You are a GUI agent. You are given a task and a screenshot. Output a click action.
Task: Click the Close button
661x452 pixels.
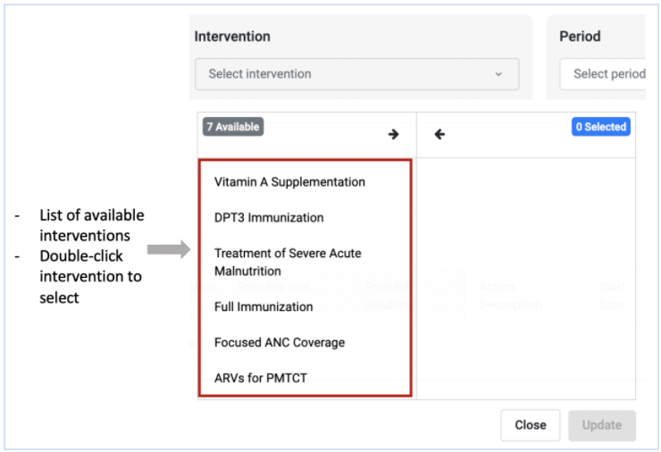point(531,425)
